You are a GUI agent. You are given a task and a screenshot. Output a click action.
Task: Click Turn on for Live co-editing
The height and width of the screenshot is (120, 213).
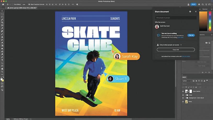coord(191,35)
